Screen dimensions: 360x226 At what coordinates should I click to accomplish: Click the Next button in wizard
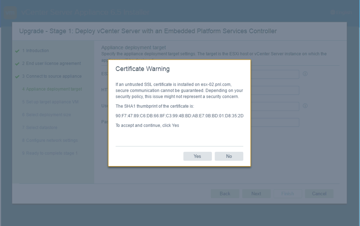click(x=256, y=194)
